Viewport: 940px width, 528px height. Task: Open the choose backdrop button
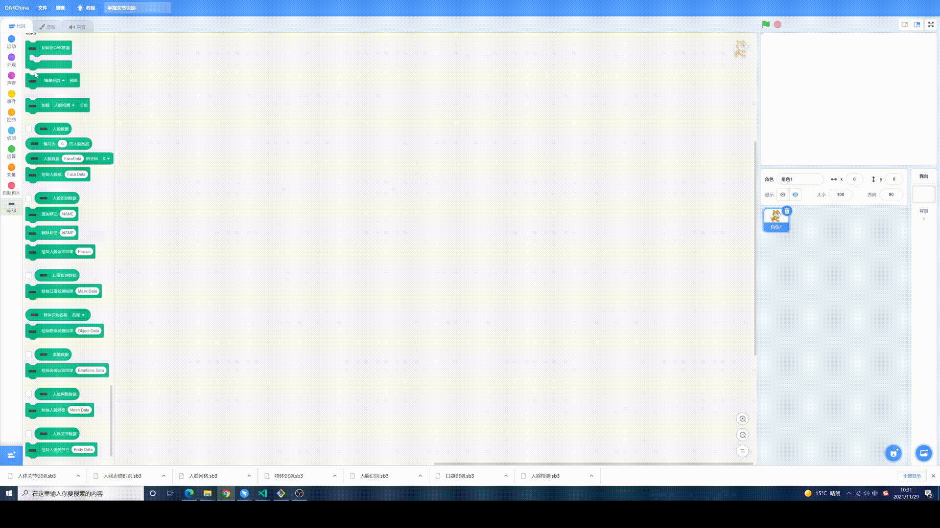click(x=924, y=453)
